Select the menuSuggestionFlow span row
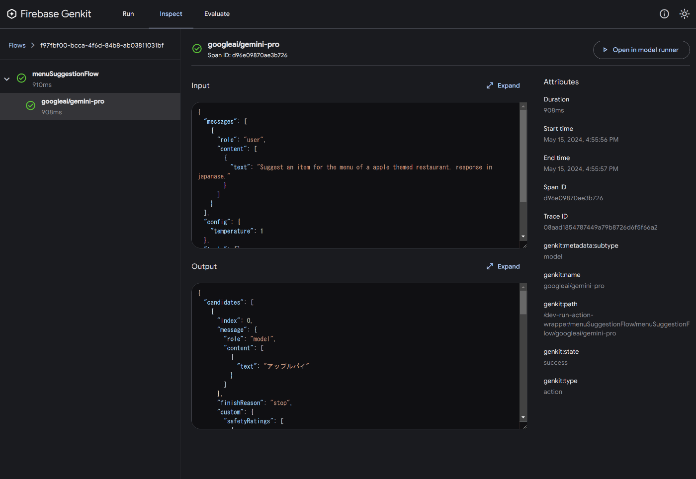 (x=90, y=79)
